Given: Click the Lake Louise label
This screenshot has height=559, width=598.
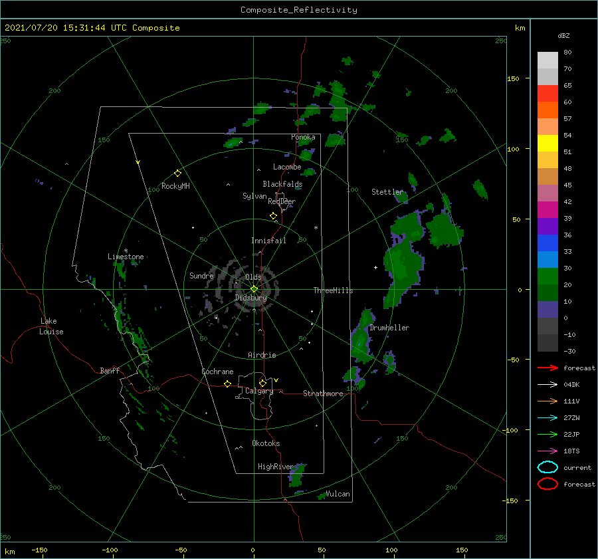Looking at the screenshot, I should pyautogui.click(x=51, y=326).
